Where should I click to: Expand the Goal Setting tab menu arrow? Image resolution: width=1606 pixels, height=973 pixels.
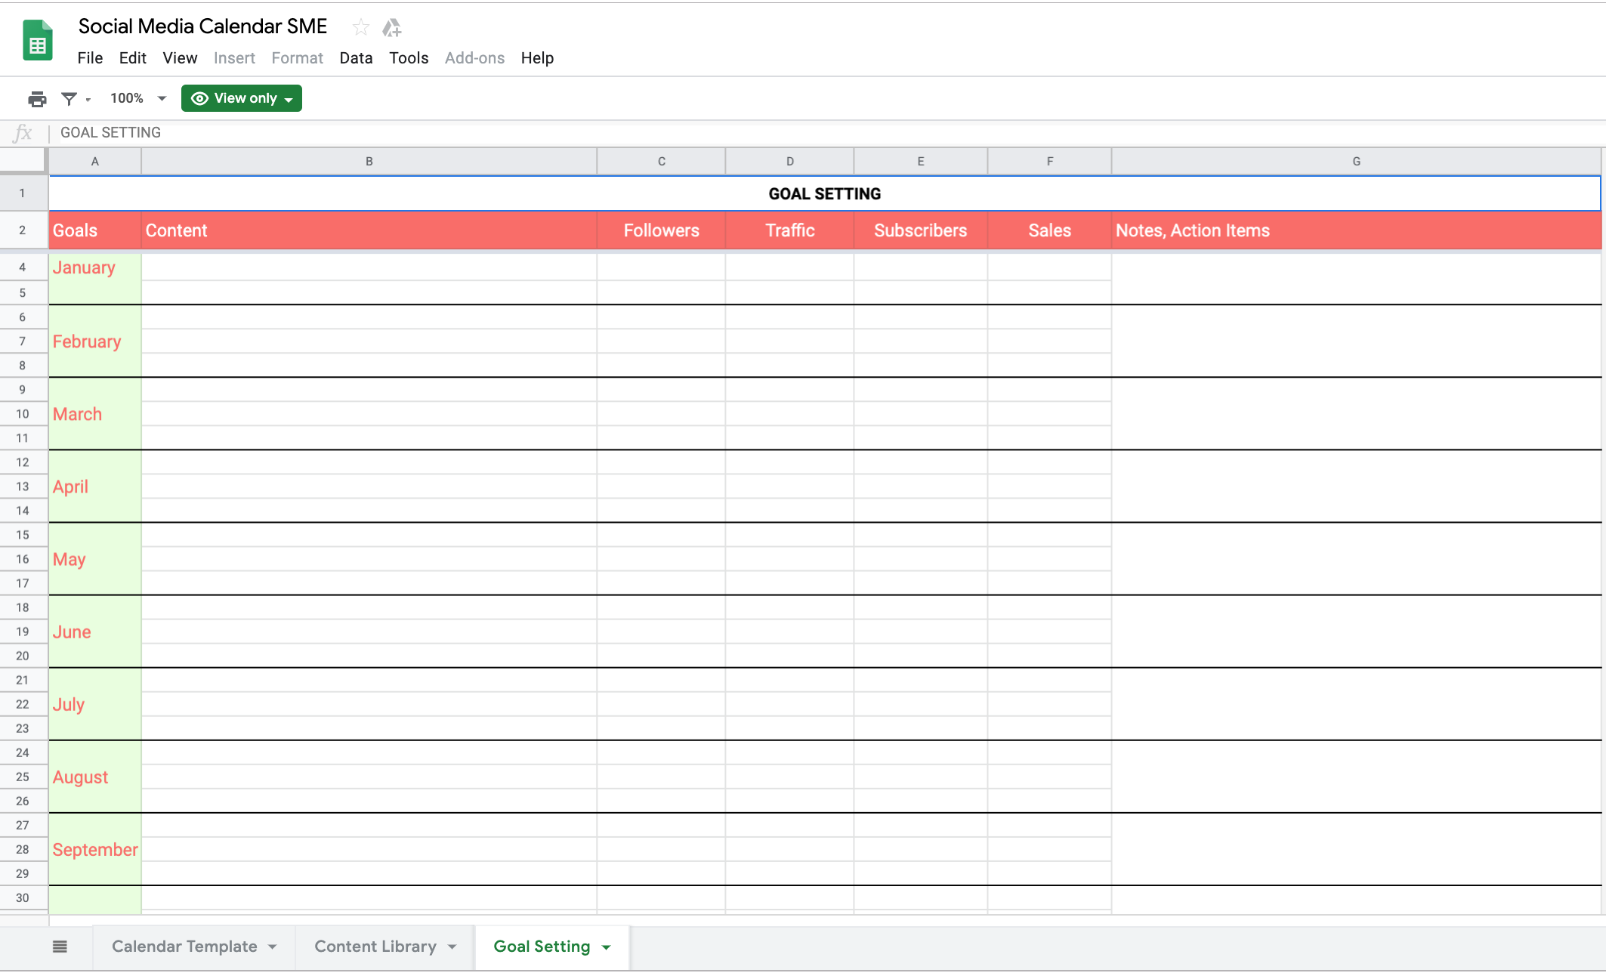606,947
